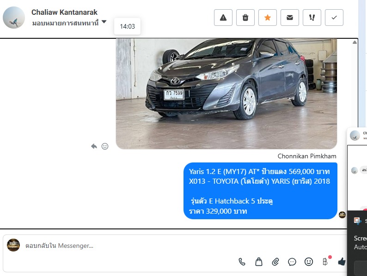Reply to car photo with arrow icon
Screen dimensions: 367x276
coord(94,146)
